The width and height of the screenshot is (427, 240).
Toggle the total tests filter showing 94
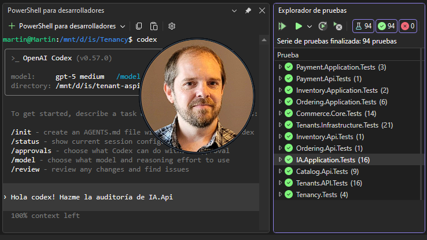point(363,26)
